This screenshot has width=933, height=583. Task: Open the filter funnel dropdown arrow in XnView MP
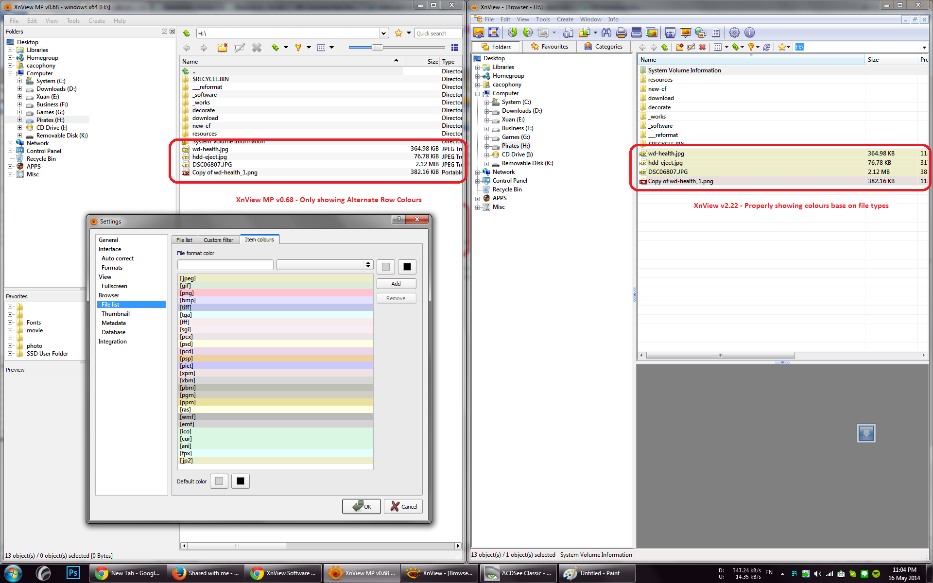[309, 48]
